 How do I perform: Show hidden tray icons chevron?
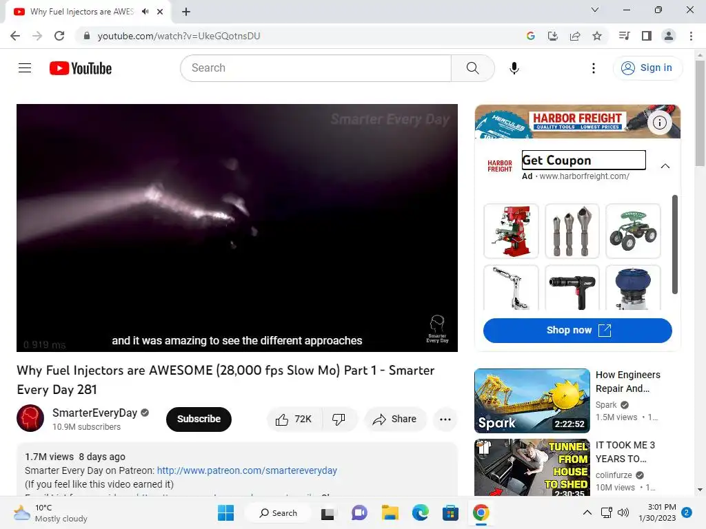(x=587, y=512)
